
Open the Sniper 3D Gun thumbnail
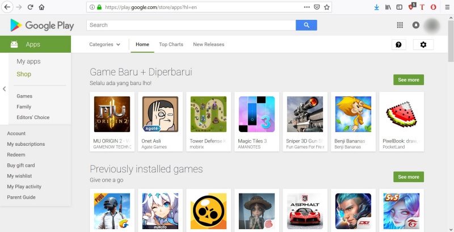click(305, 114)
